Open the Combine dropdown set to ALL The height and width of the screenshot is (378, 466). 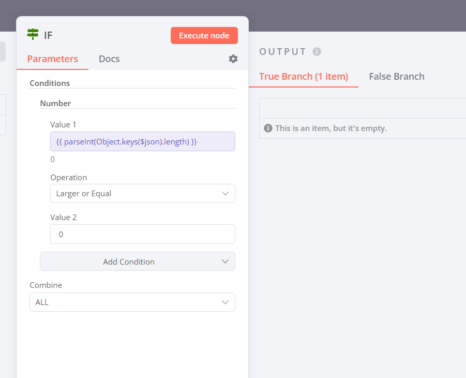point(132,302)
